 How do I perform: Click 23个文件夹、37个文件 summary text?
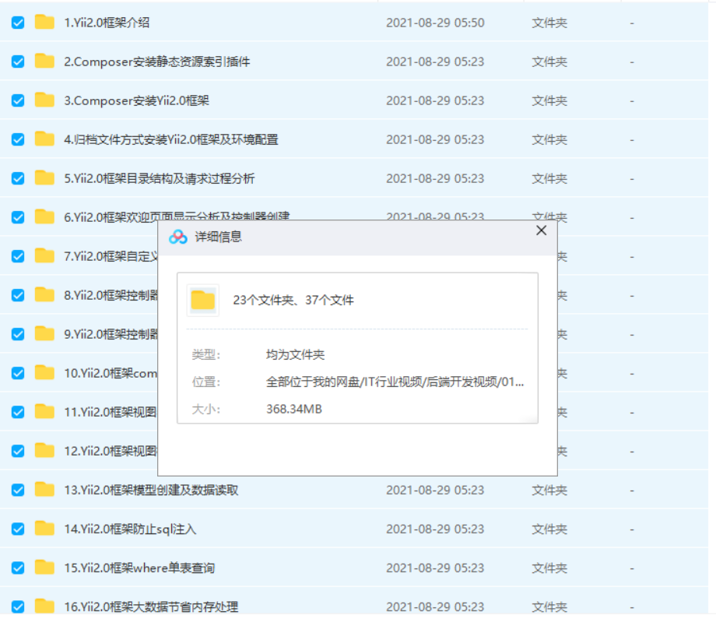pos(293,300)
